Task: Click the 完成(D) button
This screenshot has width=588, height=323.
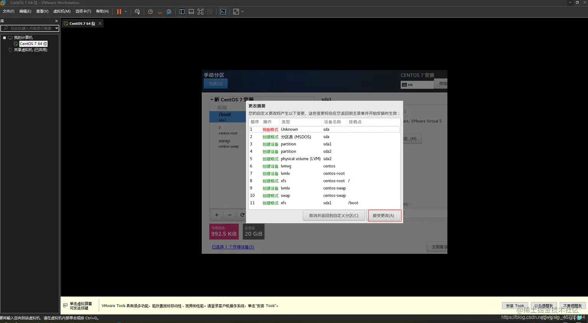Action: (215, 84)
